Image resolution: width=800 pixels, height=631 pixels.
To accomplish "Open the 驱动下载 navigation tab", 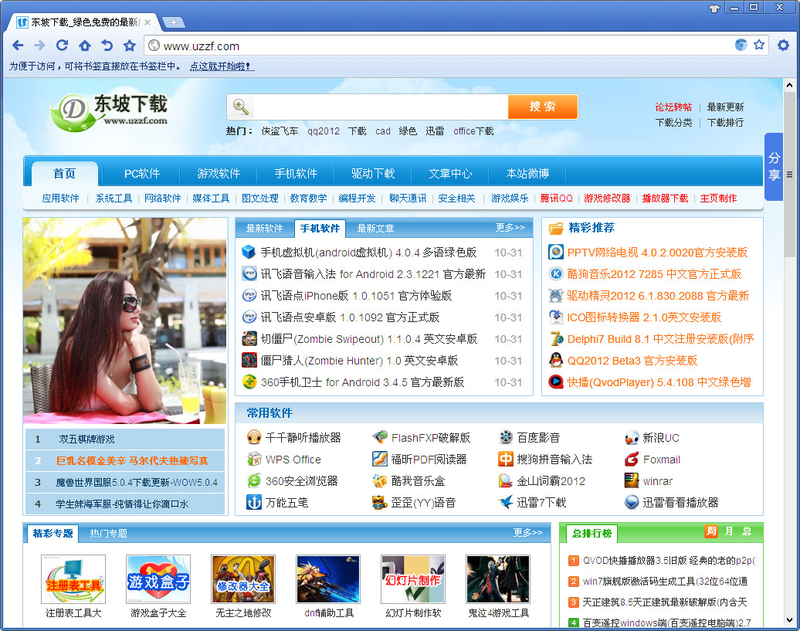I will [373, 174].
